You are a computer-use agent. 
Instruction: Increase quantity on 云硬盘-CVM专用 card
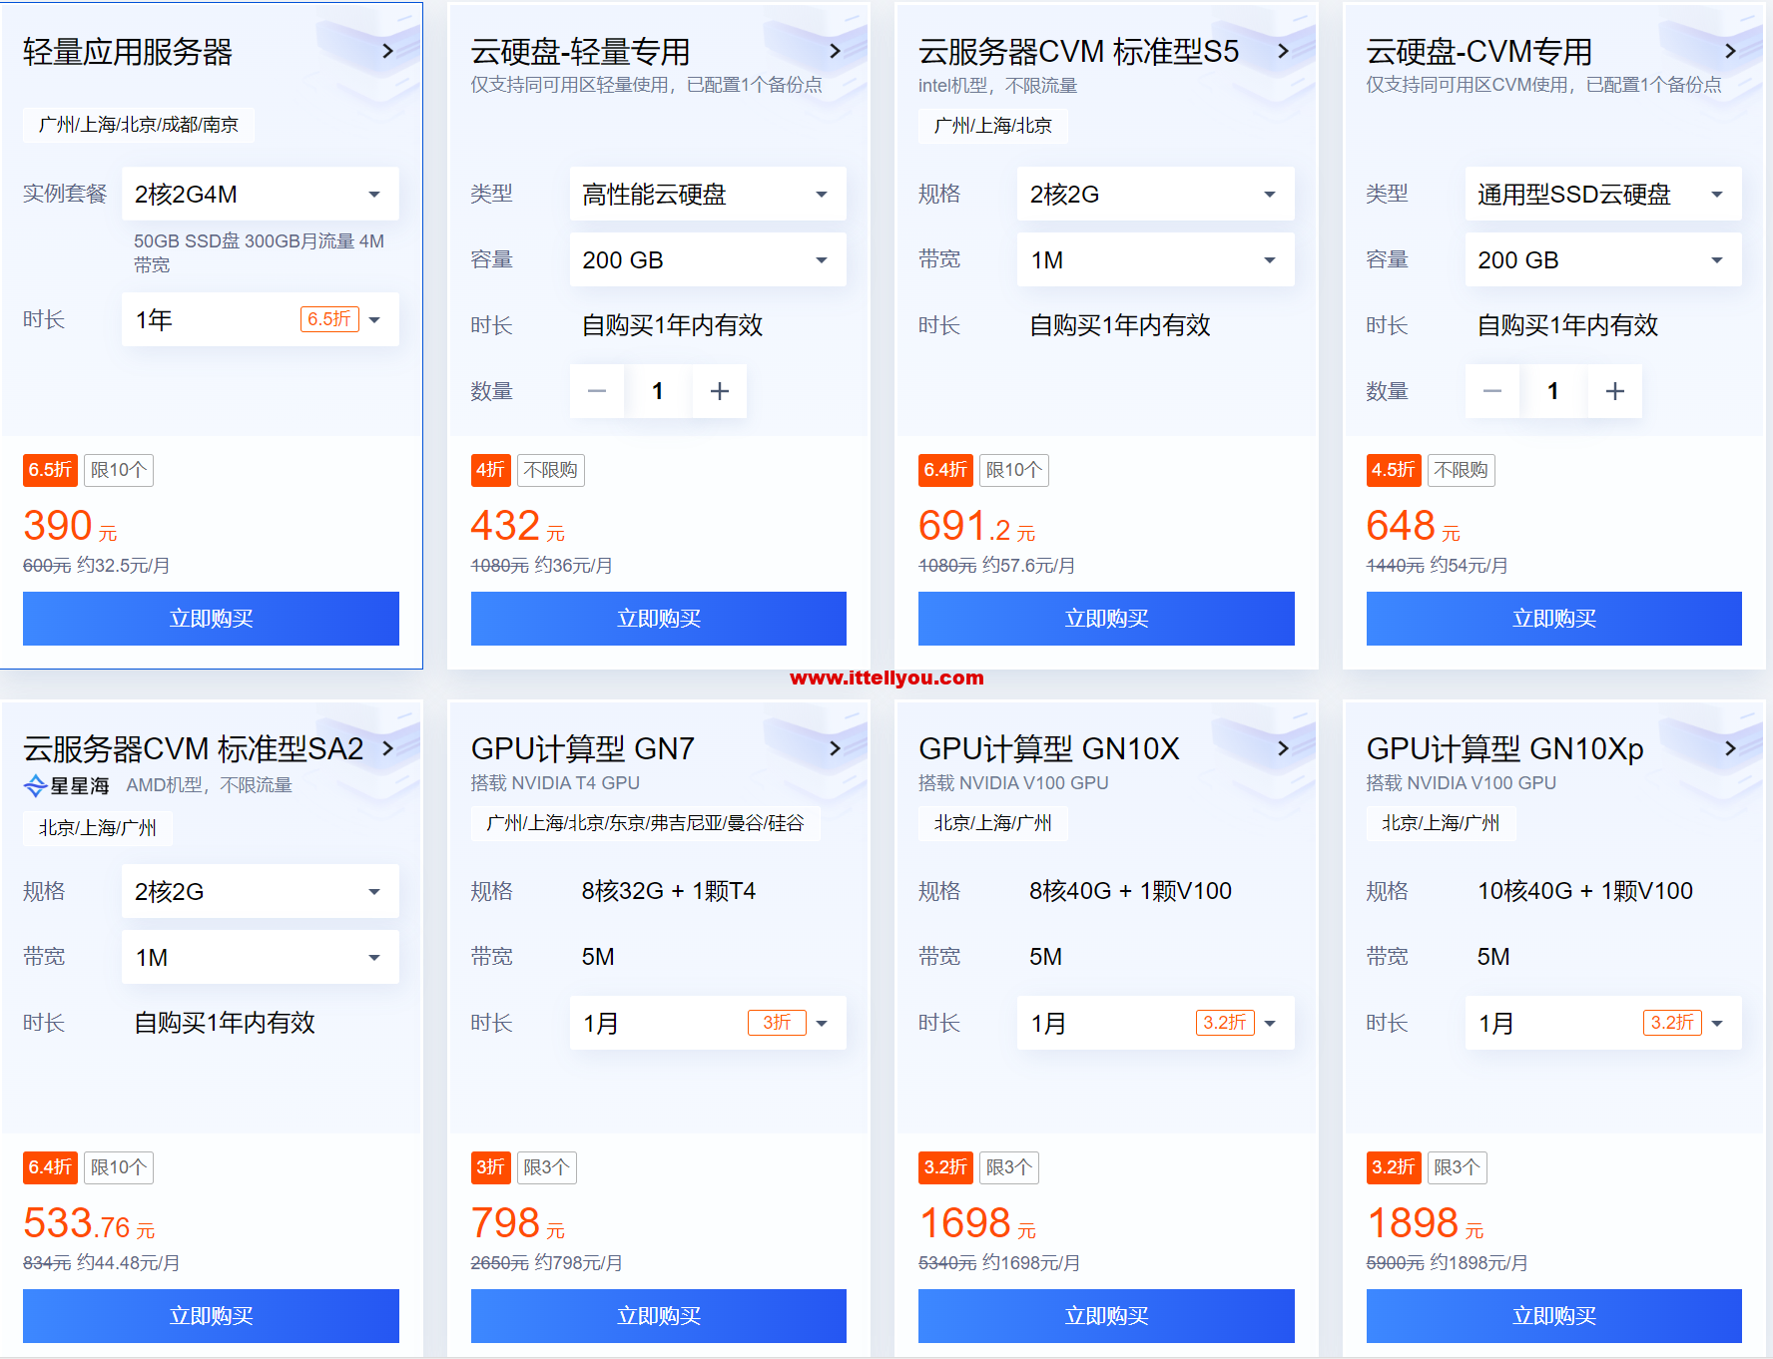pos(1615,391)
